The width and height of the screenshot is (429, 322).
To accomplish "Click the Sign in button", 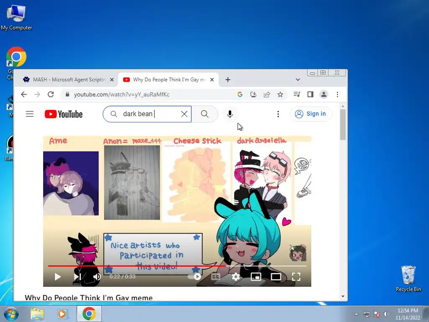I will click(x=311, y=114).
